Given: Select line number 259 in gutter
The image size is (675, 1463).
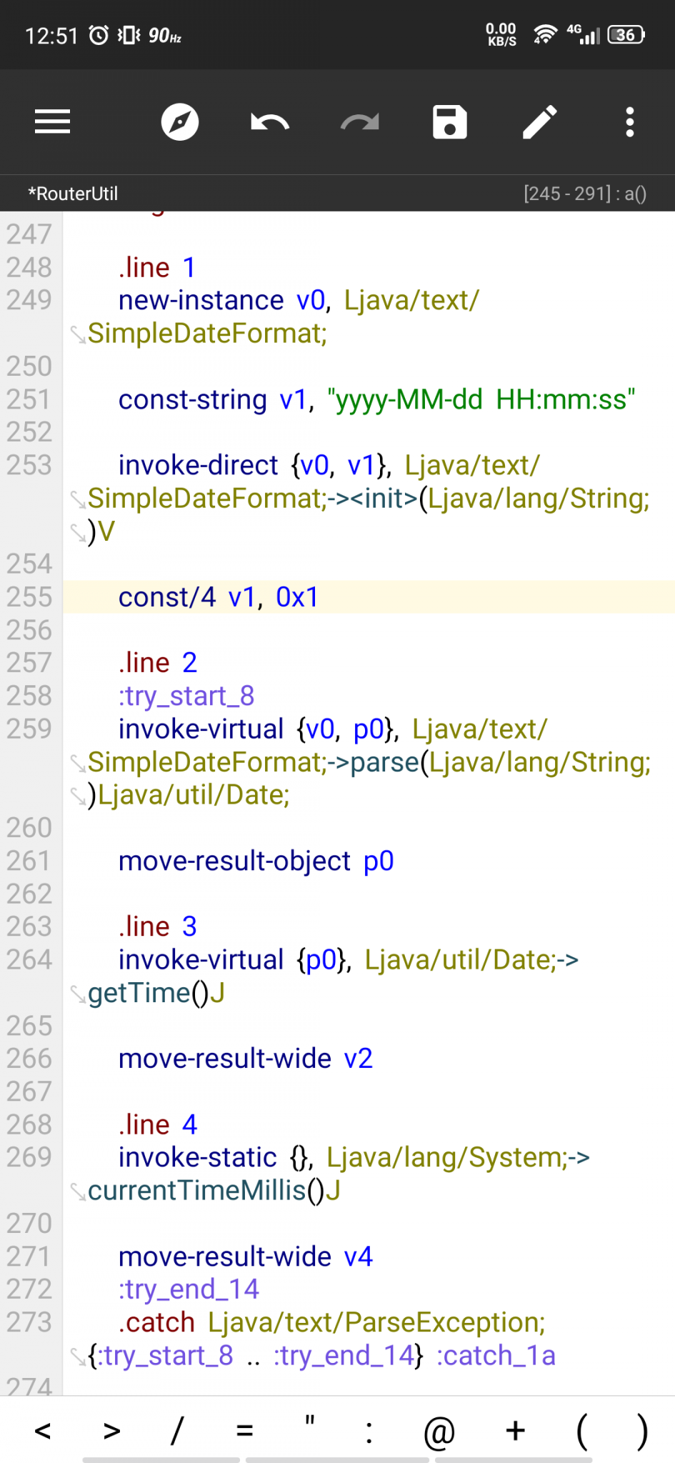Looking at the screenshot, I should (29, 729).
